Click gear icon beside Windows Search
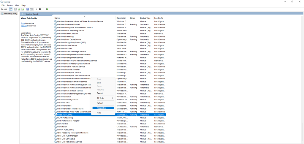The image size is (304, 144). click(x=56, y=97)
